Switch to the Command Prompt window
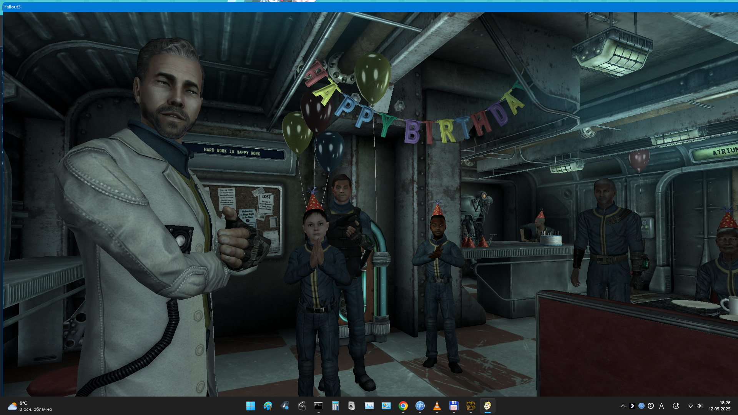 pyautogui.click(x=319, y=406)
